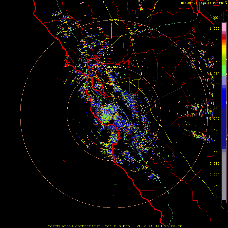Select the 0.520 legend value
Viewport: 228px width, 228px height.
tap(215, 130)
